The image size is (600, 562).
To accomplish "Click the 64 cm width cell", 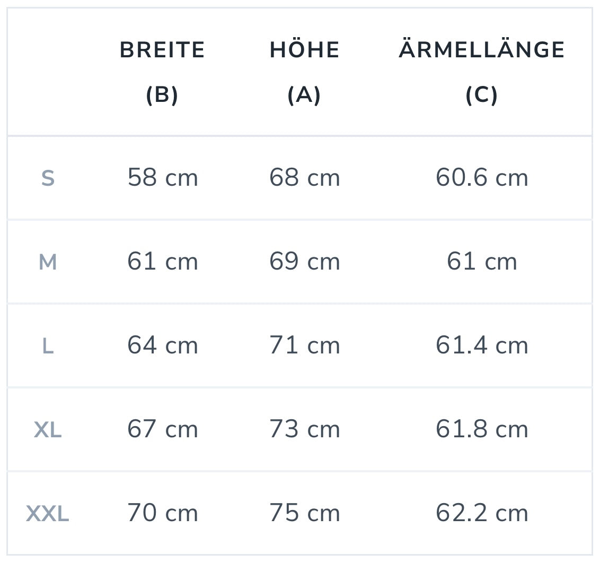I will pyautogui.click(x=163, y=345).
